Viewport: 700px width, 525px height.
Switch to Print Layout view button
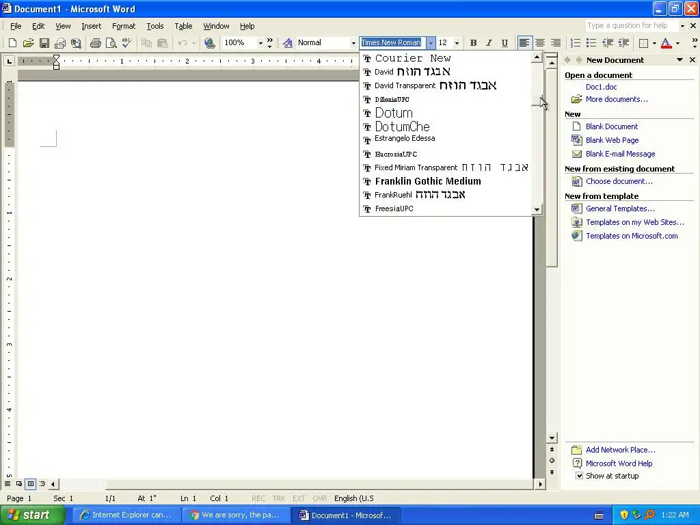point(30,483)
